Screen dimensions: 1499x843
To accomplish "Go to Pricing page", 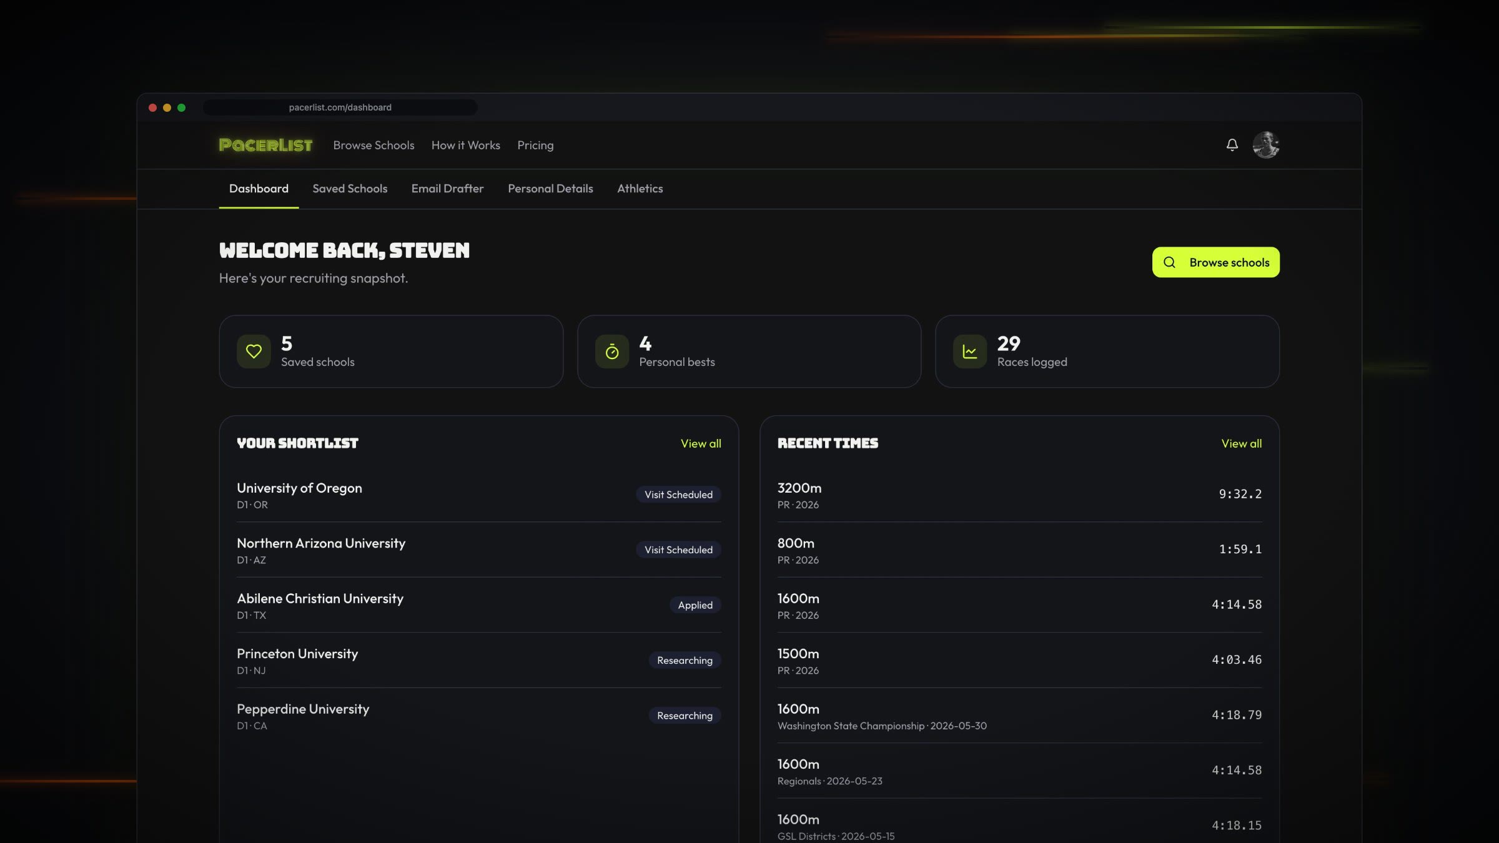I will [535, 145].
